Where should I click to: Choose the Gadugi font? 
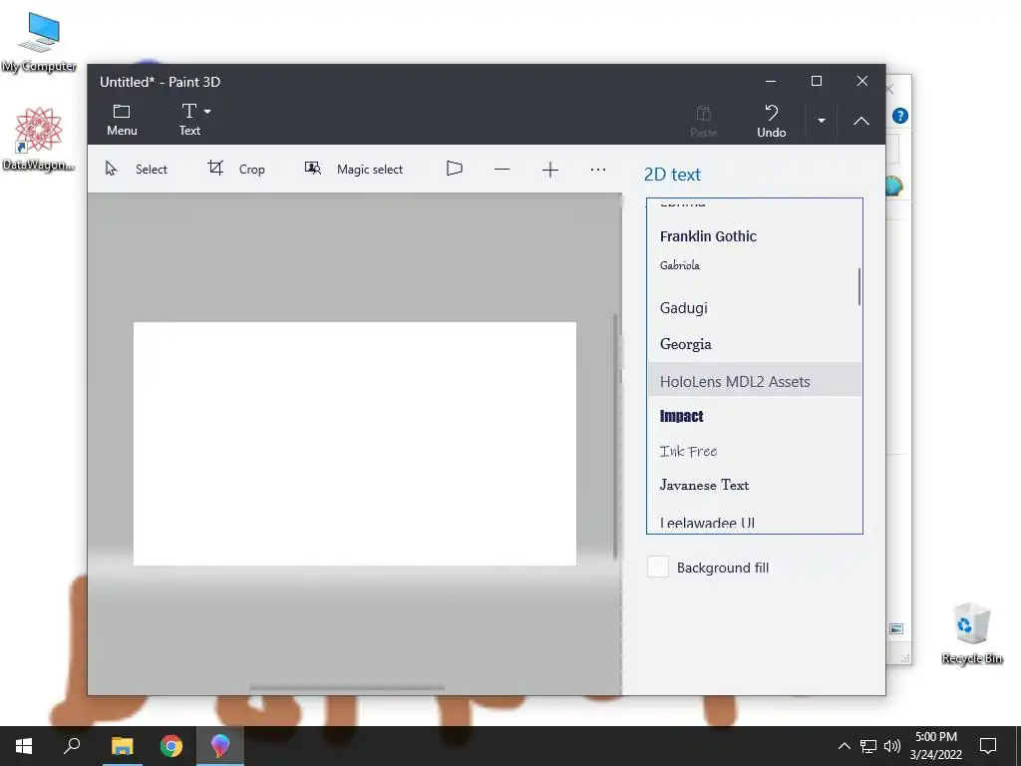coord(755,308)
